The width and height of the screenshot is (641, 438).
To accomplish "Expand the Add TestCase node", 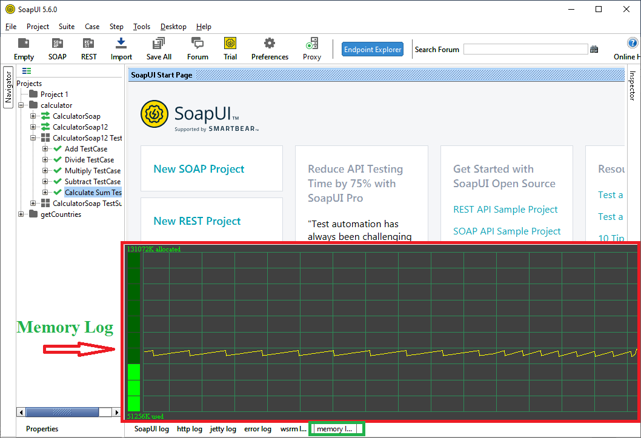I will point(45,148).
